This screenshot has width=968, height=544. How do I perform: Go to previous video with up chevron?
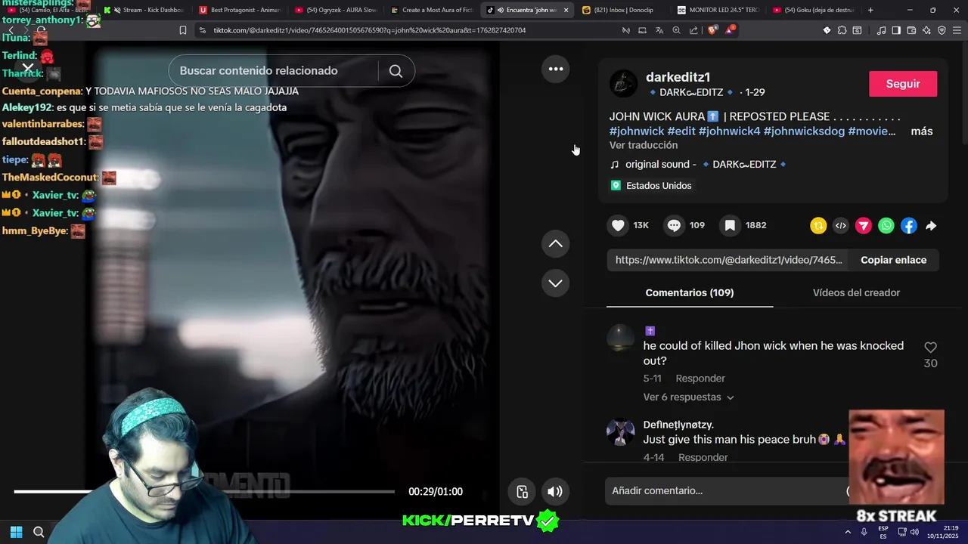tap(555, 243)
